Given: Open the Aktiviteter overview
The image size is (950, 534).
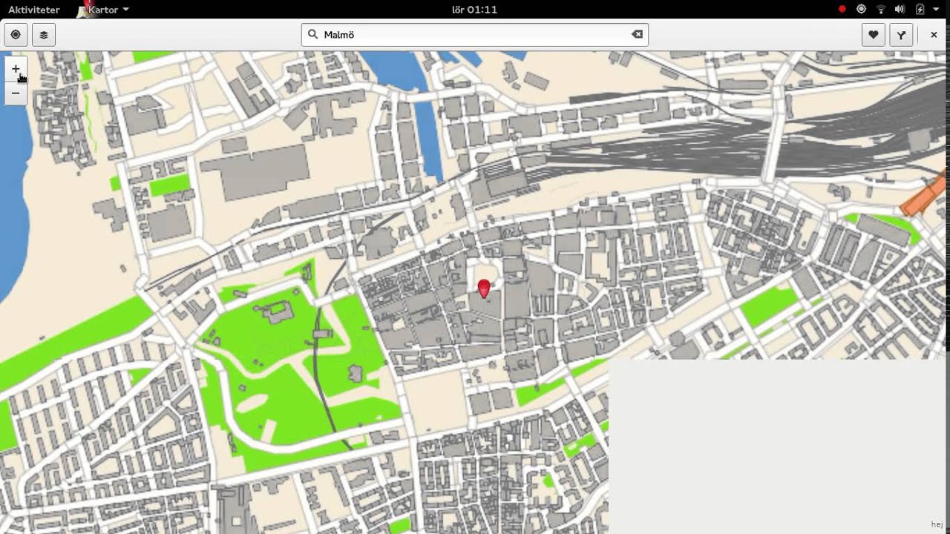Looking at the screenshot, I should (33, 10).
